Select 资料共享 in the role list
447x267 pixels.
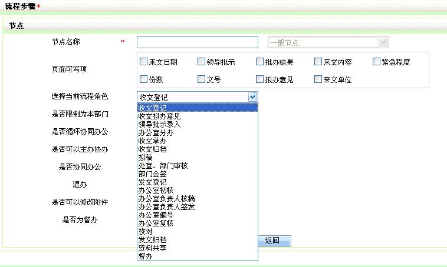(198, 248)
